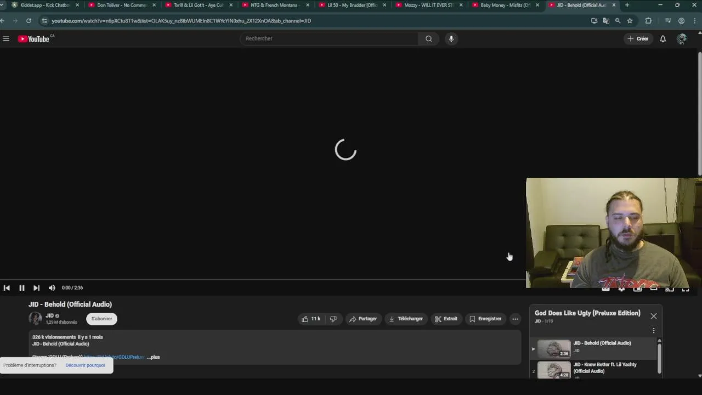Start voice search with the microphone icon
This screenshot has width=702, height=395.
point(451,38)
